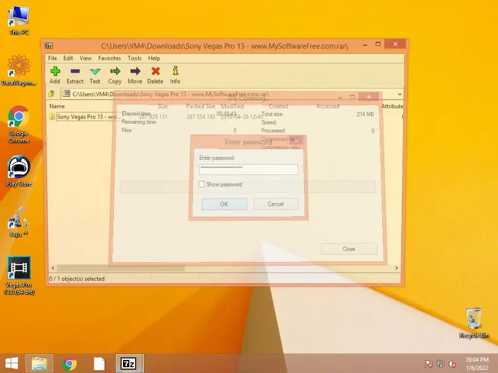Go up one folder level icon

(52, 94)
